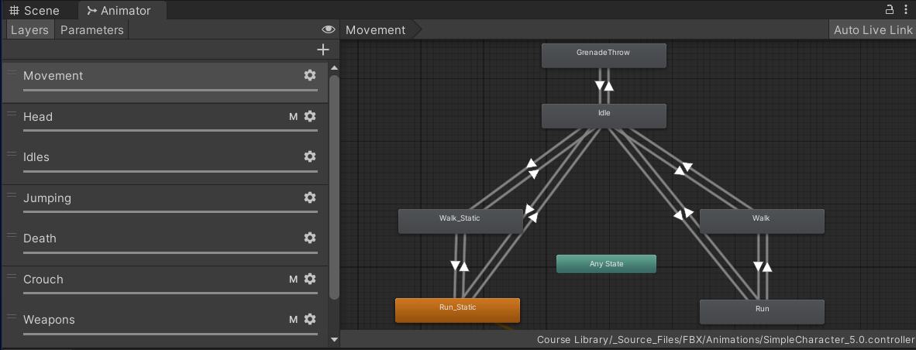Select the Any State node
Viewport: 916px width, 350px height.
(x=606, y=264)
